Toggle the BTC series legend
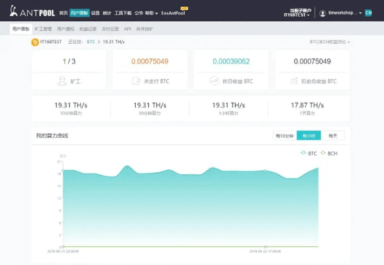Viewport: 384px width, 265px height. 309,154
